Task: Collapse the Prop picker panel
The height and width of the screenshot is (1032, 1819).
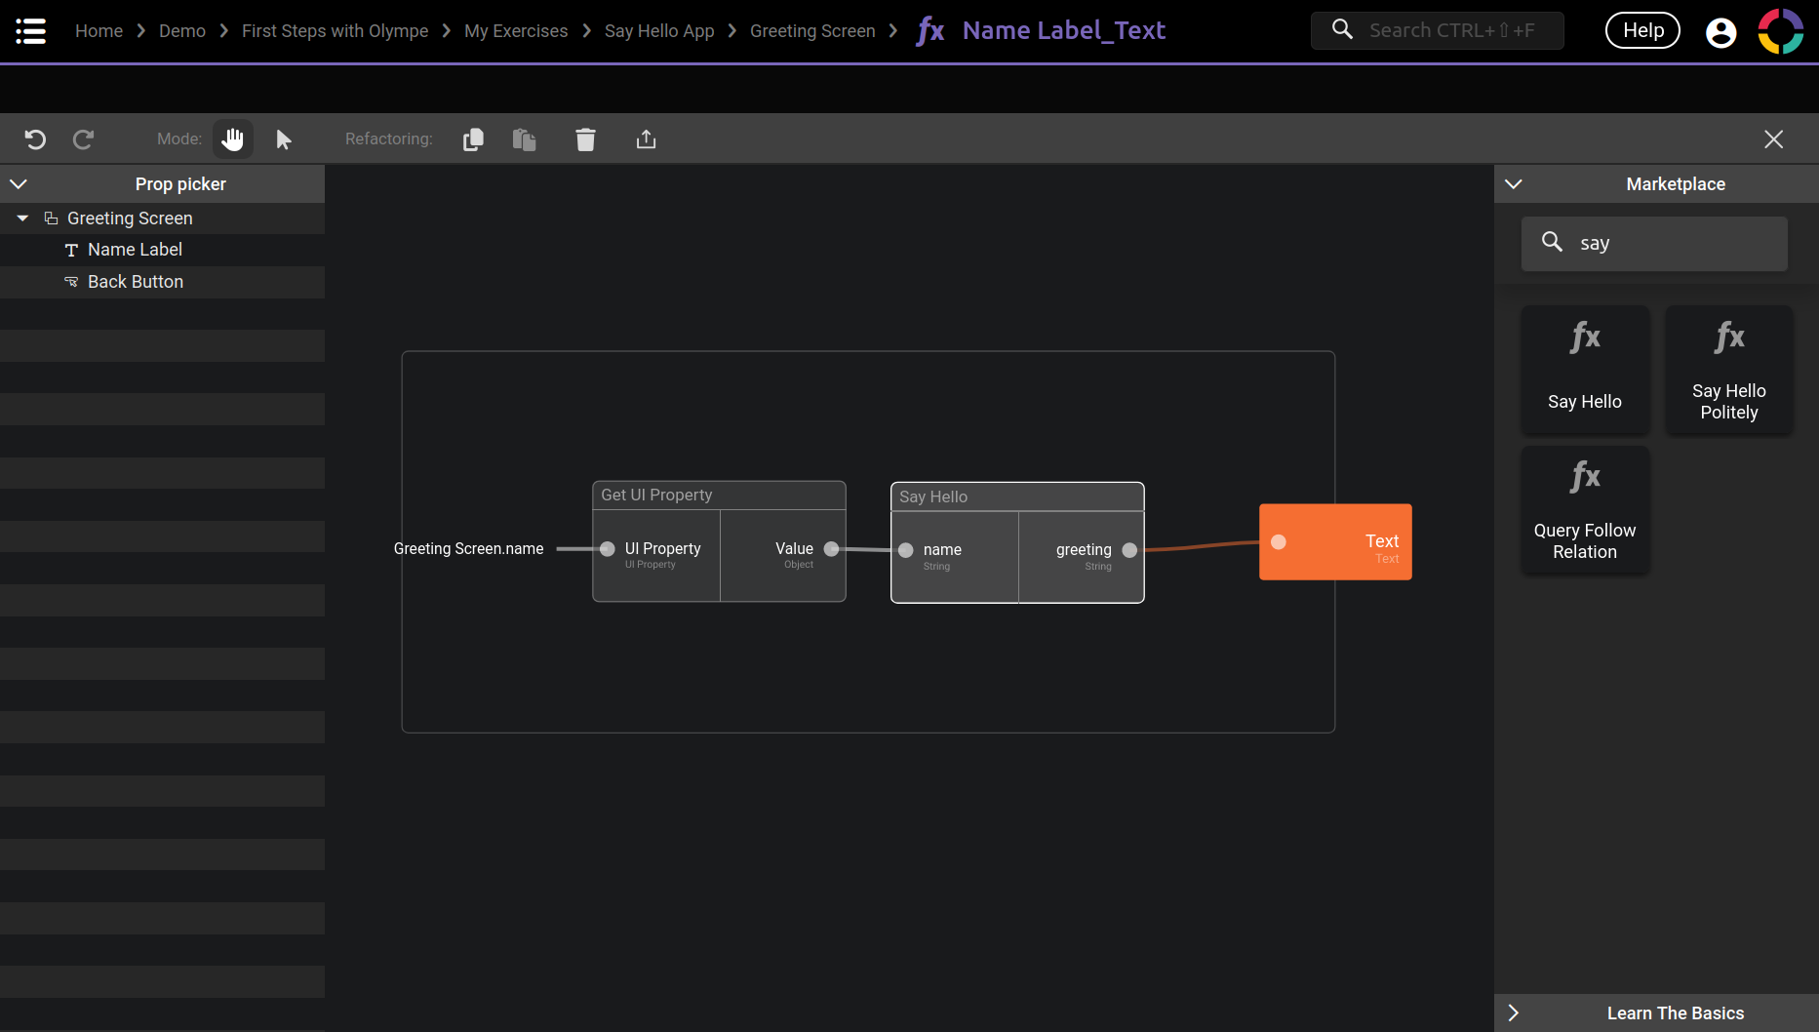Action: 19,183
